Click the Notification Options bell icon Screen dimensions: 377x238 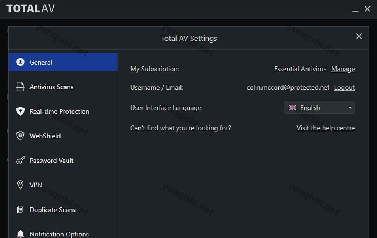tap(20, 234)
